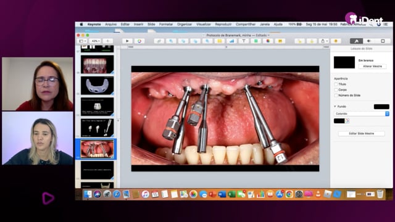The width and height of the screenshot is (395, 222).
Task: Select the Format inspector brush icon
Action: coord(356,41)
